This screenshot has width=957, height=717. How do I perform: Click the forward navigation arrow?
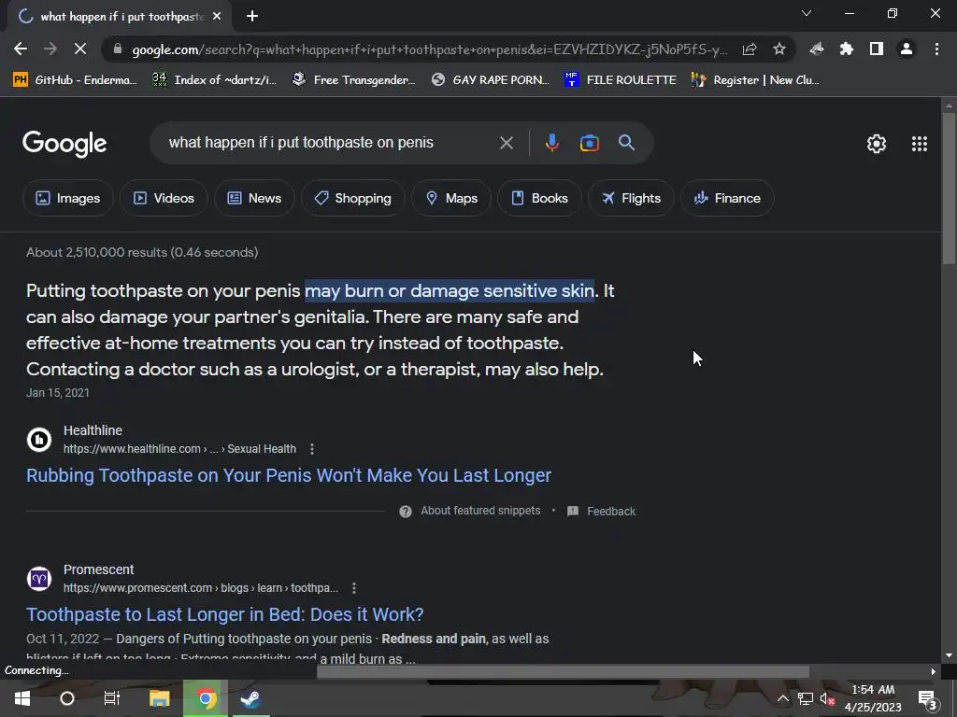coord(50,49)
